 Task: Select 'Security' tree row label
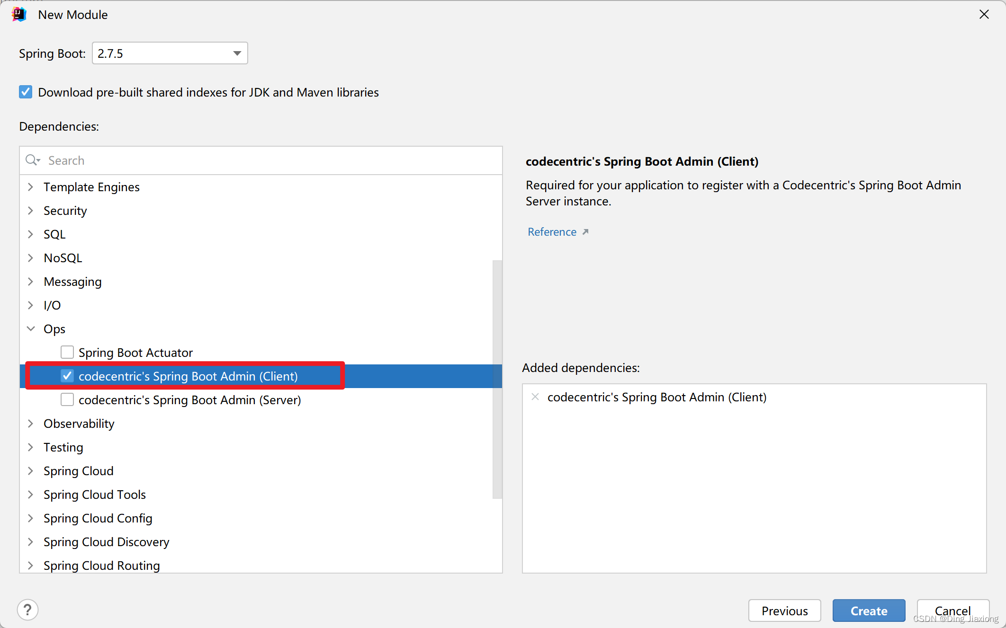coord(65,211)
